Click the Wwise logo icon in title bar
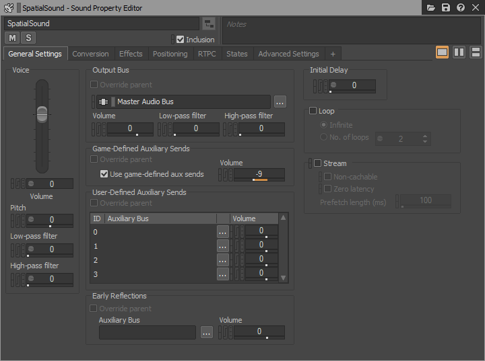The height and width of the screenshot is (361, 485). click(9, 7)
